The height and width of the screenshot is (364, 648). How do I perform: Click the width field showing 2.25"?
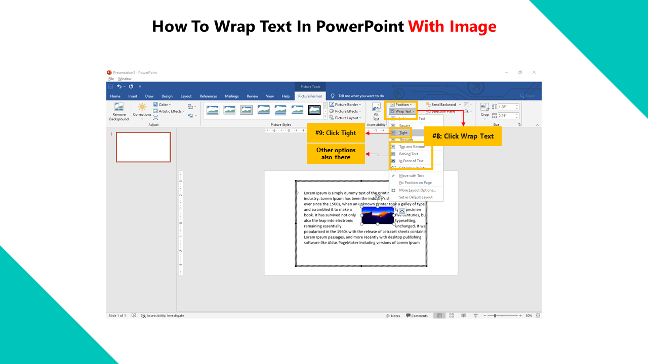508,115
